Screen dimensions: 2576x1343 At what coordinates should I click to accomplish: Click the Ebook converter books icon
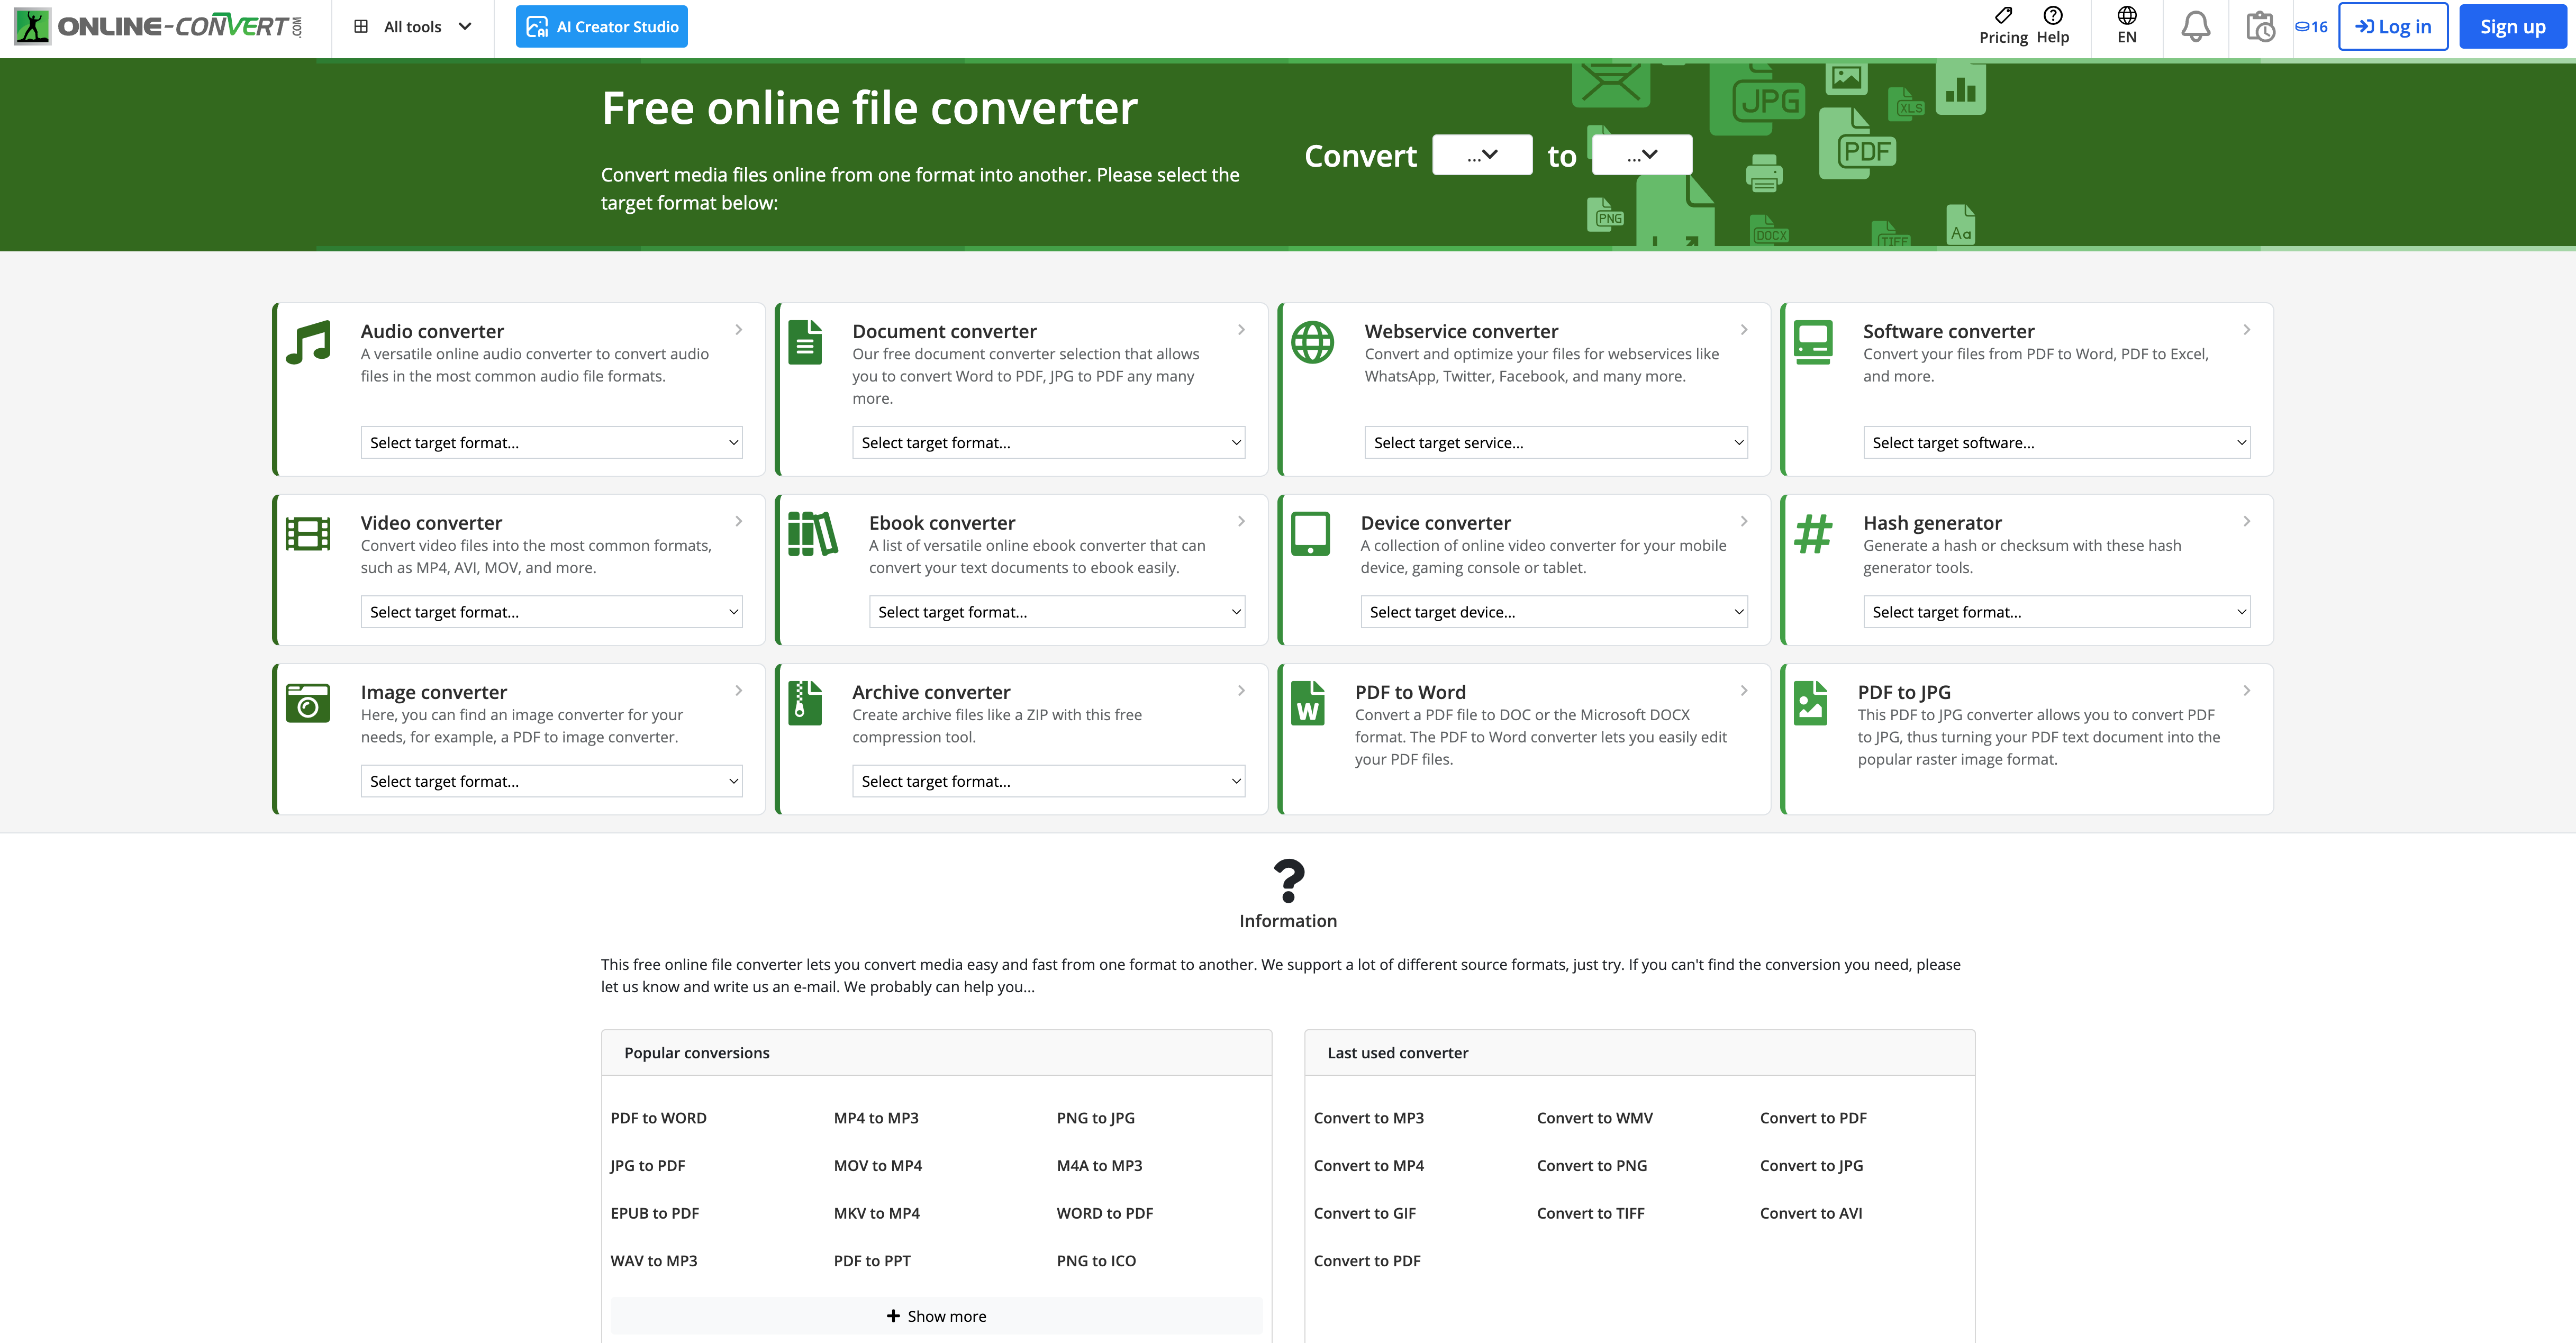(812, 534)
